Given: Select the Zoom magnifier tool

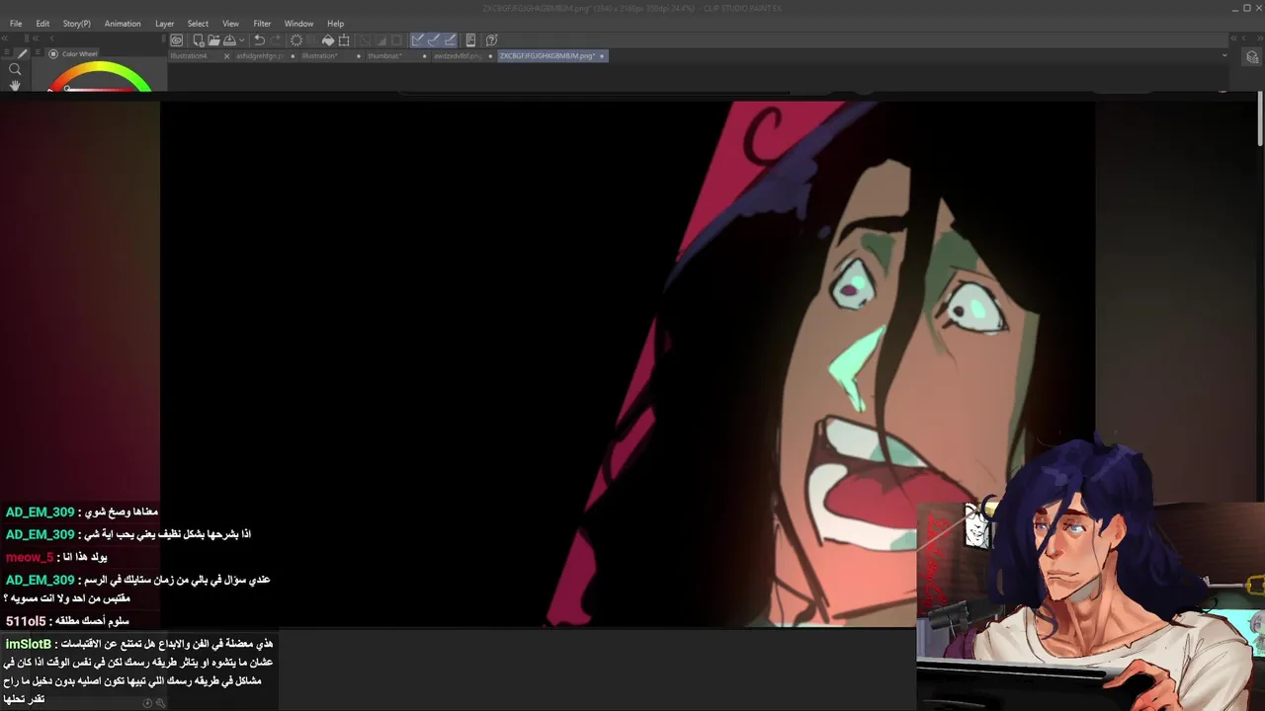Looking at the screenshot, I should (15, 69).
